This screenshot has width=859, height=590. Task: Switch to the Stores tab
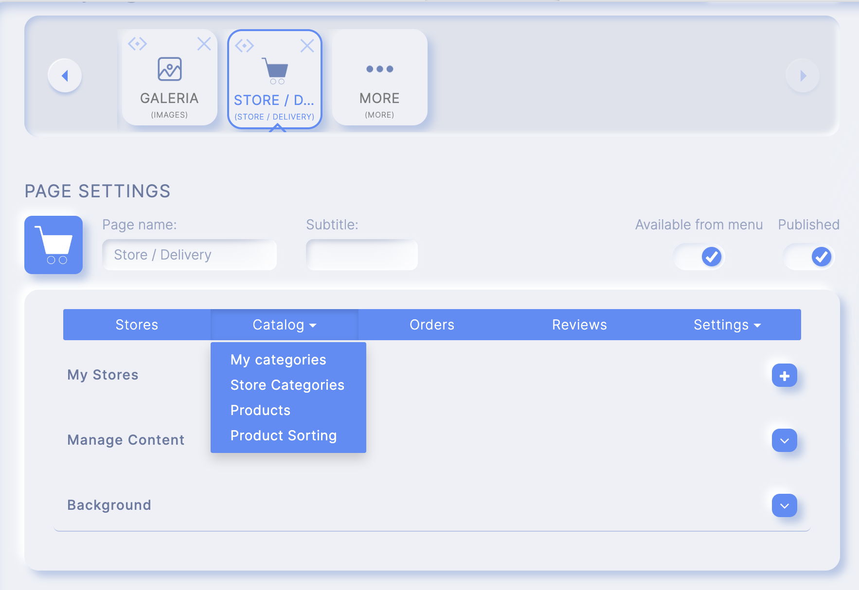137,325
